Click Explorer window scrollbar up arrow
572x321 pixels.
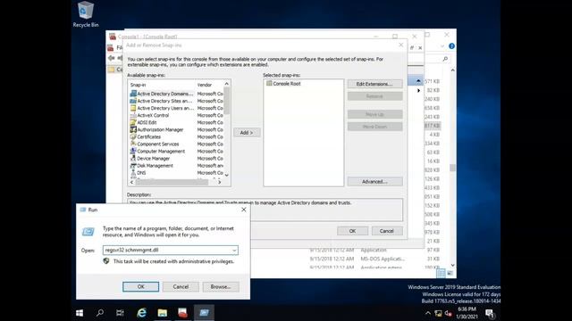point(453,70)
